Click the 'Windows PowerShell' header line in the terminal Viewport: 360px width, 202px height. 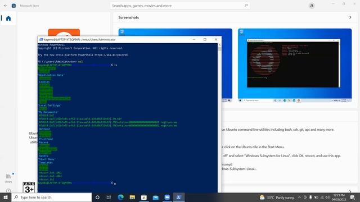click(x=51, y=45)
